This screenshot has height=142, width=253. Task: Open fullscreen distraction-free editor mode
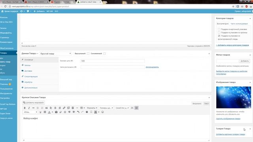click(132, 108)
